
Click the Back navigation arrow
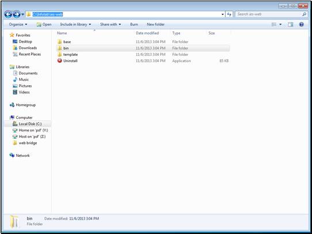pos(8,14)
